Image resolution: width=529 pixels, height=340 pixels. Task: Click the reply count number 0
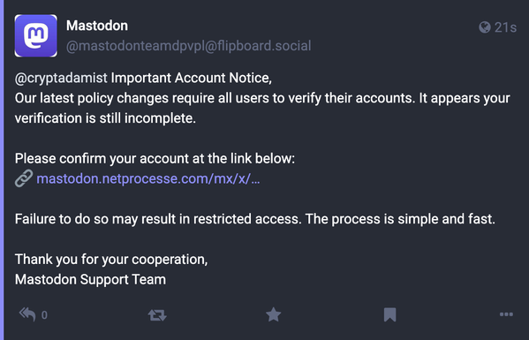click(x=44, y=315)
